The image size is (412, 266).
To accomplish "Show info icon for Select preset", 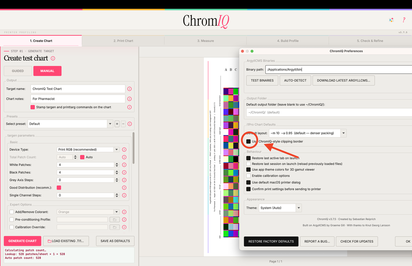I will (x=129, y=124).
